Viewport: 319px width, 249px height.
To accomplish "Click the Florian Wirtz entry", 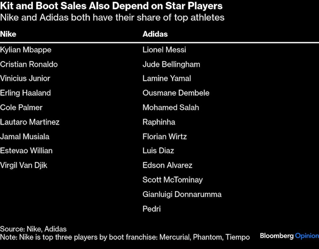I will [x=165, y=137].
